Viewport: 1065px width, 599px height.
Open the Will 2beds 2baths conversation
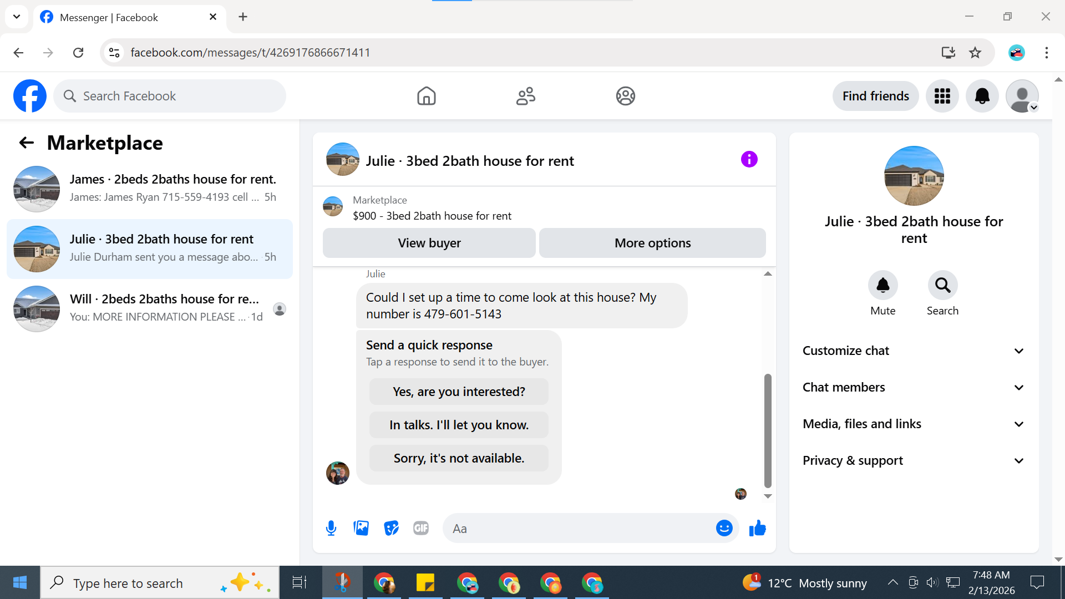(x=150, y=308)
